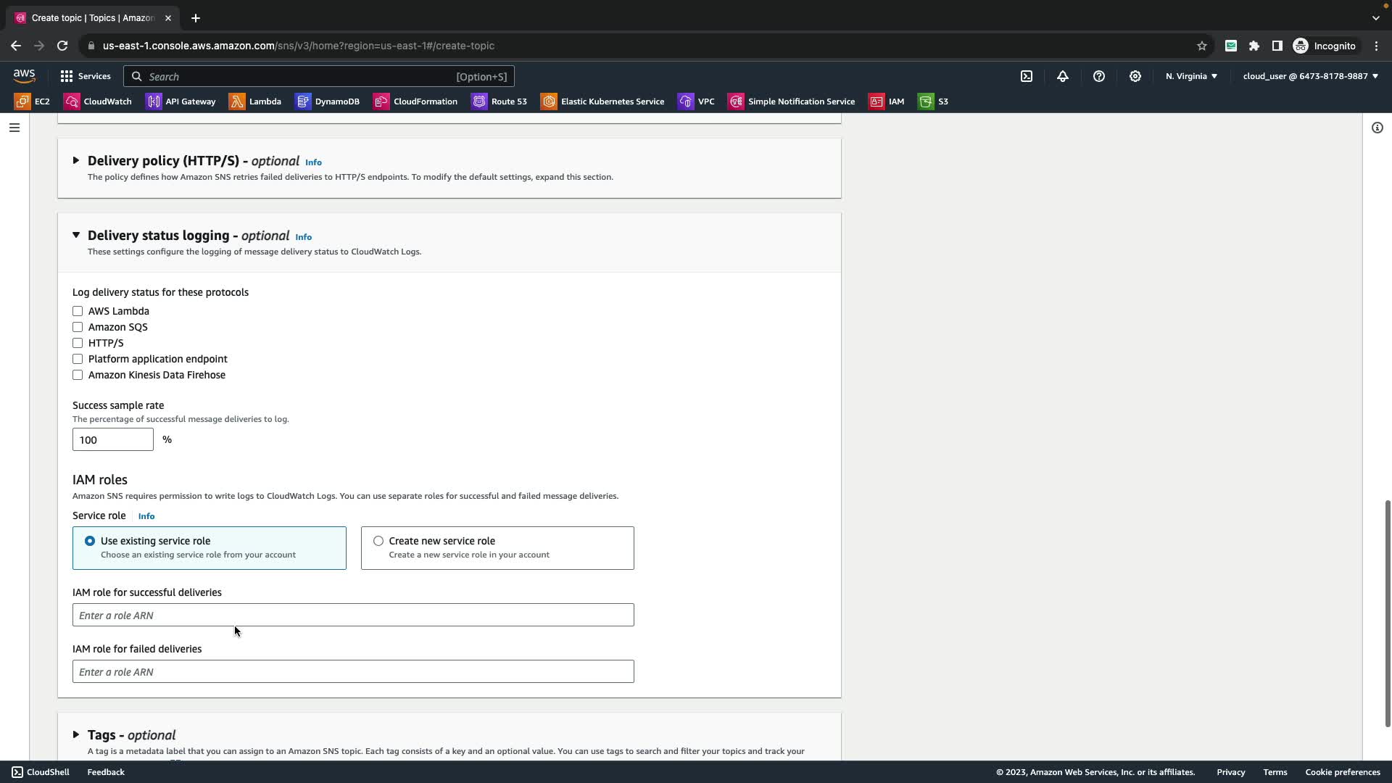Open the hamburger side navigation menu
This screenshot has height=783, width=1392.
pos(14,128)
